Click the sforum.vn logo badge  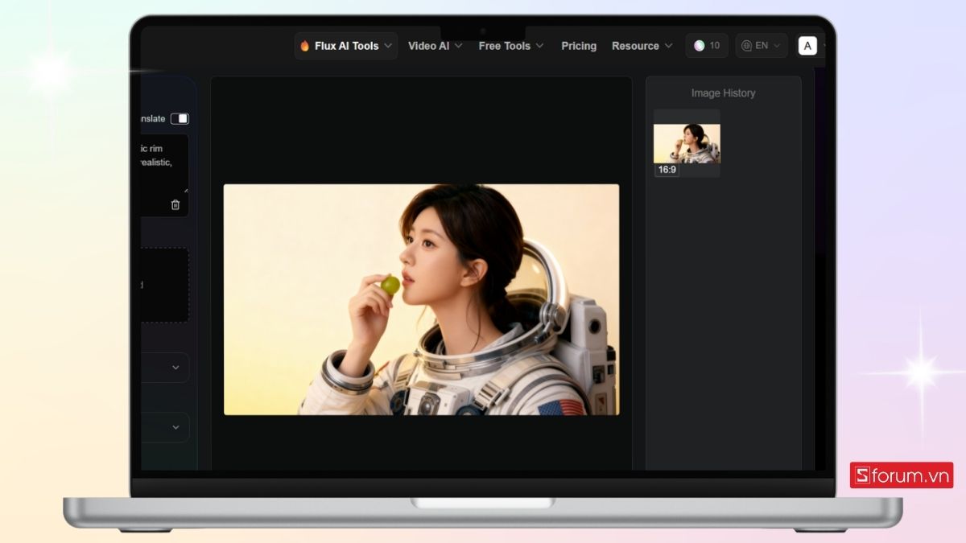click(x=901, y=475)
